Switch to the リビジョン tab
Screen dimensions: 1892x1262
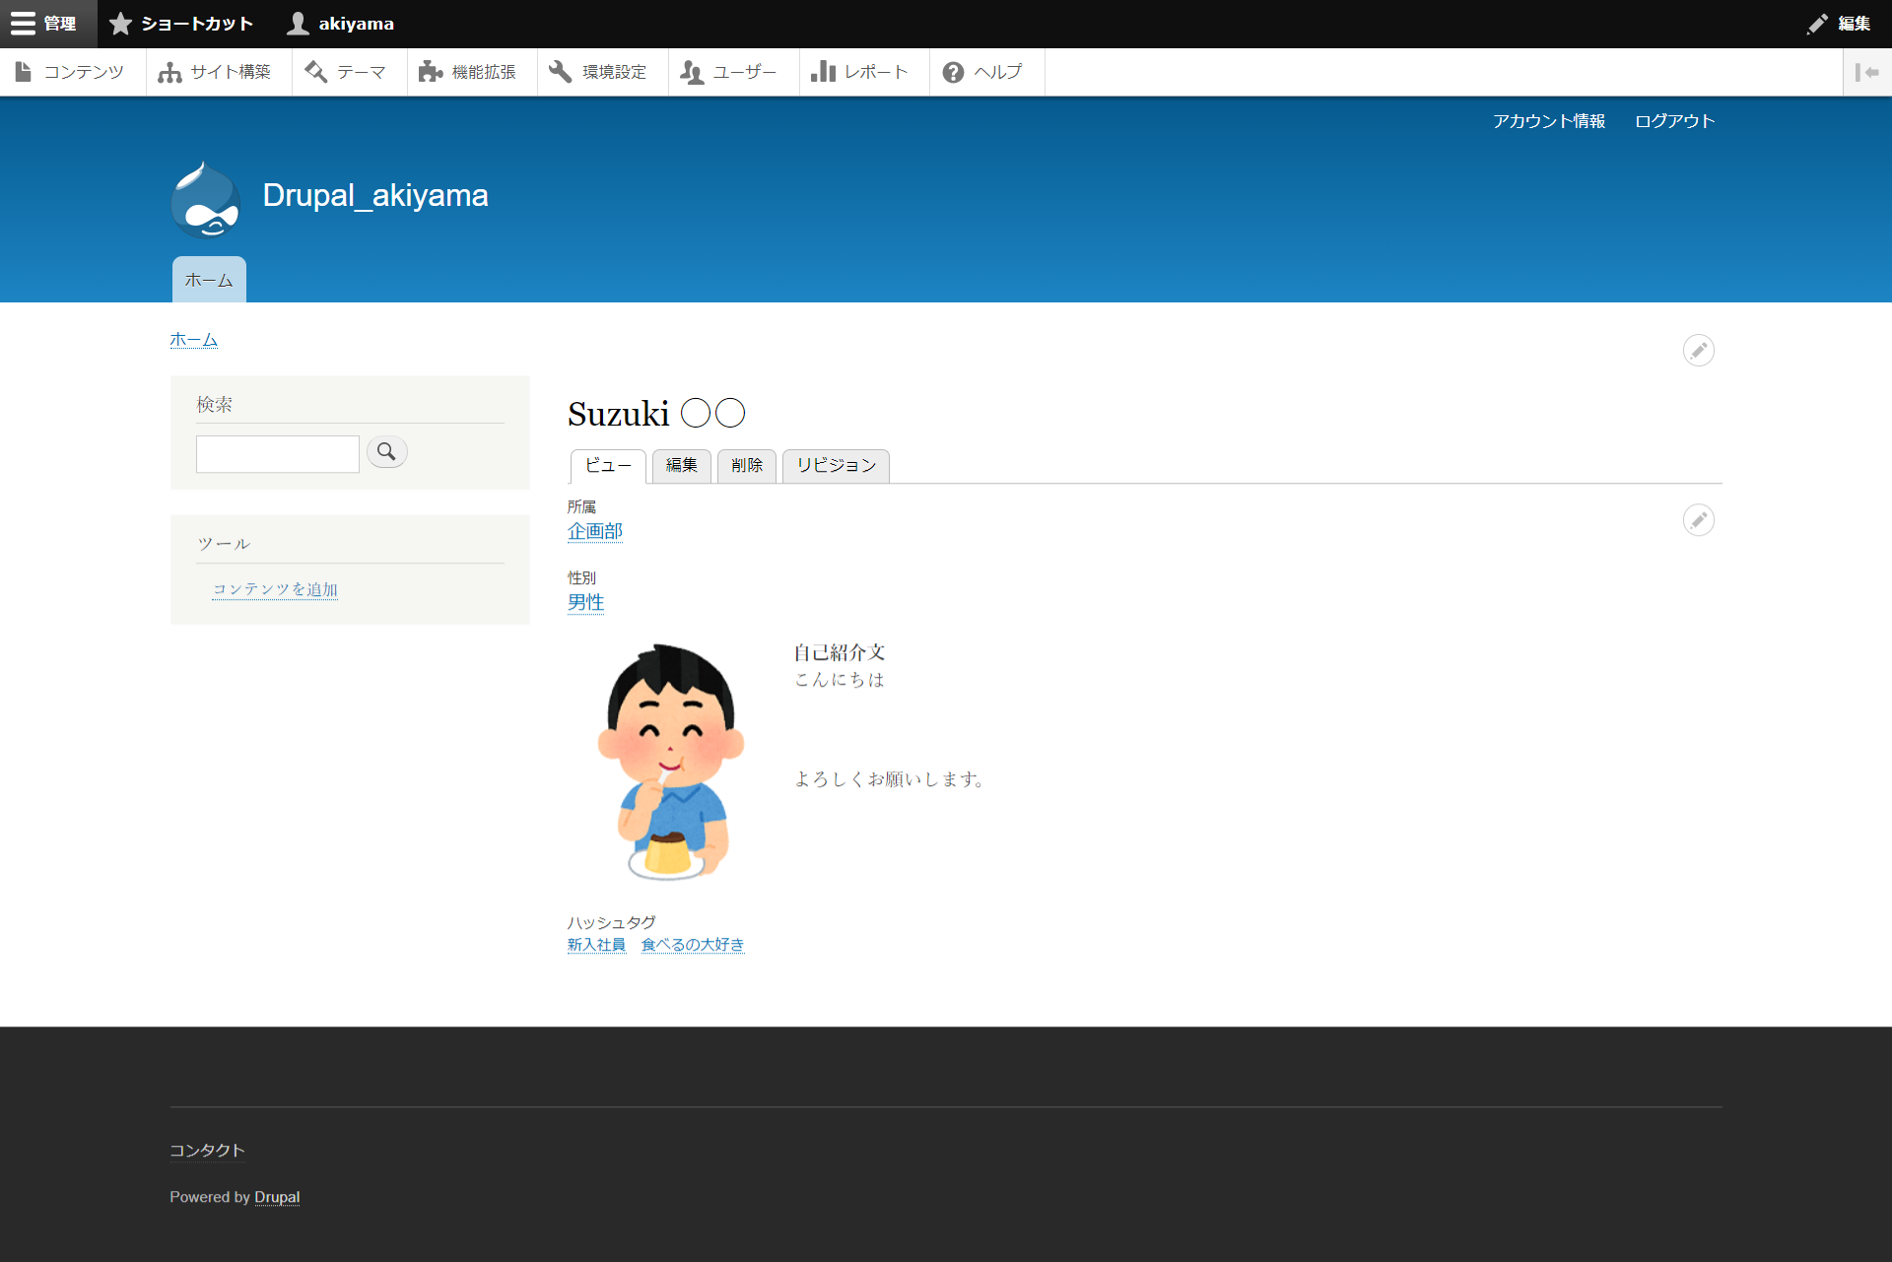point(836,465)
